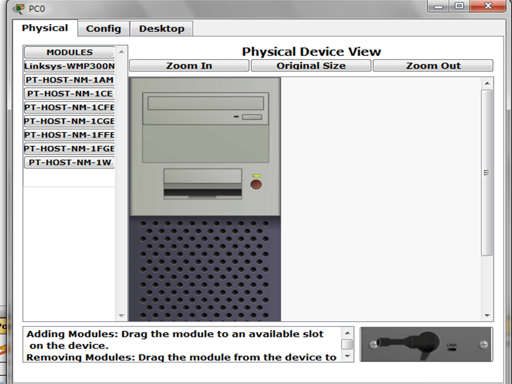Switch to the Config tab
512x384 pixels.
tap(103, 28)
